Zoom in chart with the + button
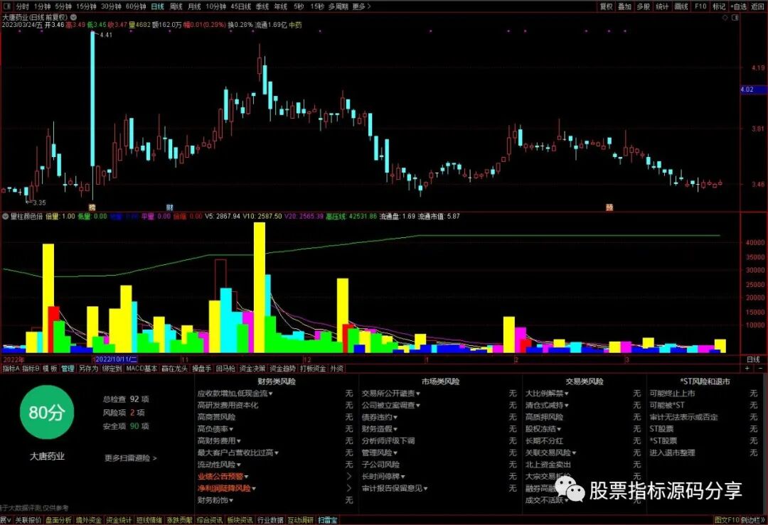Viewport: 768px width, 525px height. (x=747, y=368)
